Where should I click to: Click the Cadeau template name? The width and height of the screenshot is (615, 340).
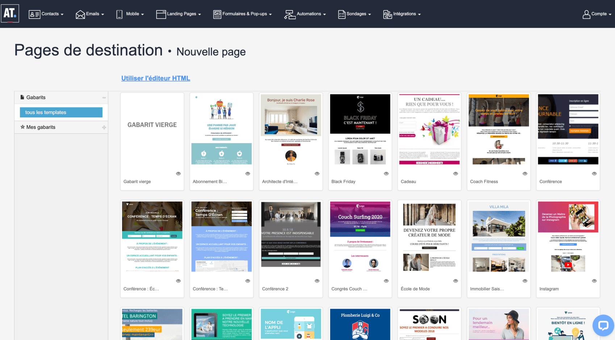tap(408, 182)
